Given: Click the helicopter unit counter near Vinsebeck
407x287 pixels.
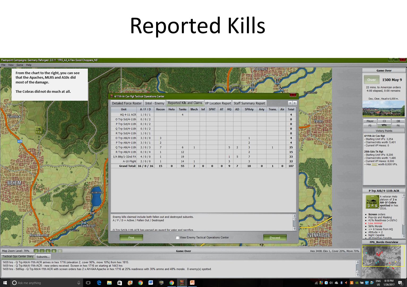Looking at the screenshot, I should [x=39, y=130].
